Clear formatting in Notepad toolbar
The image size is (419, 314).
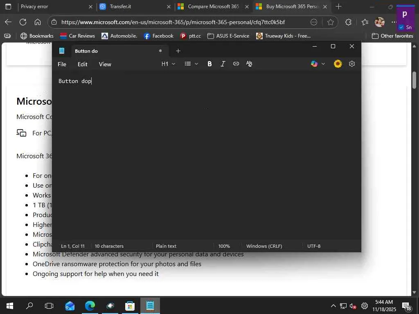point(249,64)
